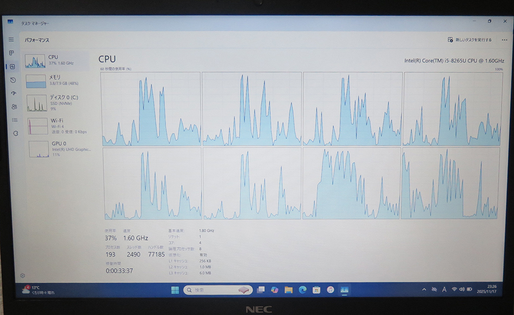This screenshot has width=514, height=315.
Task: Select the メモリ performance entry
Action: tap(58, 81)
